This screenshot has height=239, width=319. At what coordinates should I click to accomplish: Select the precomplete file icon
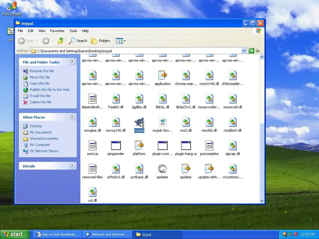(x=209, y=146)
